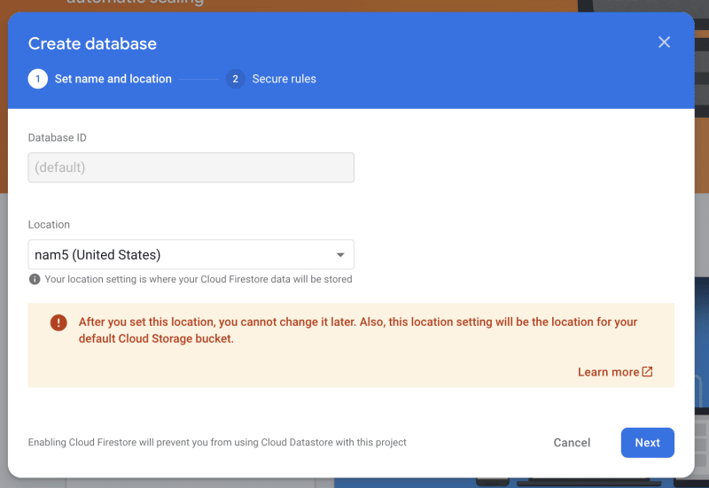Click the Location label
Image resolution: width=709 pixels, height=488 pixels.
(49, 225)
